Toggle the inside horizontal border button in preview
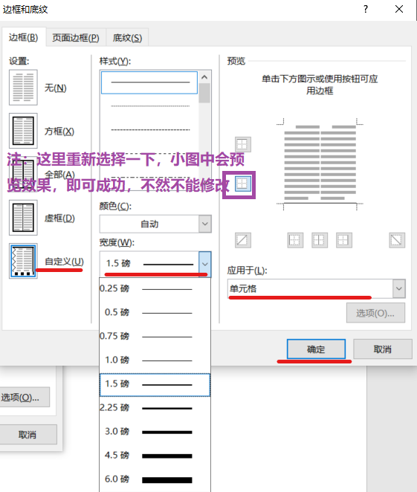The width and height of the screenshot is (417, 492). (243, 184)
